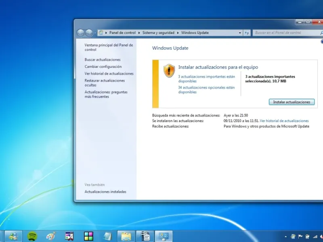Click the dropdown arrow next to nav buttons

95,33
